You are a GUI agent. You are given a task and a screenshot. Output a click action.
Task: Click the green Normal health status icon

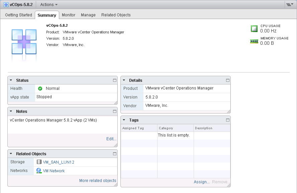[40, 88]
